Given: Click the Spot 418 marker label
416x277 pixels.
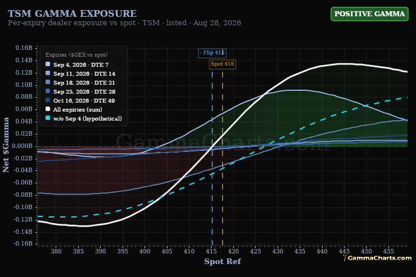Looking at the screenshot, I should click(x=222, y=64).
